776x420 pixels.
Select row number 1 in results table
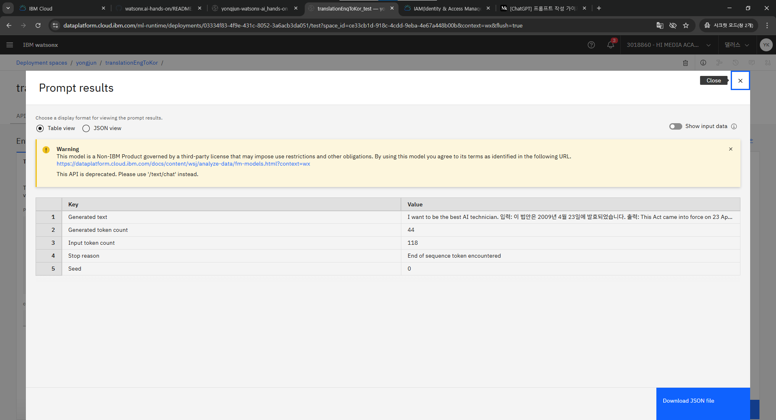pyautogui.click(x=49, y=217)
